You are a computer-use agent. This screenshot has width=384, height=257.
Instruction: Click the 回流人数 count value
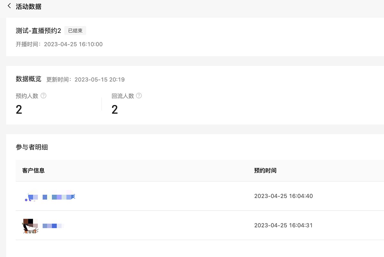click(x=115, y=110)
